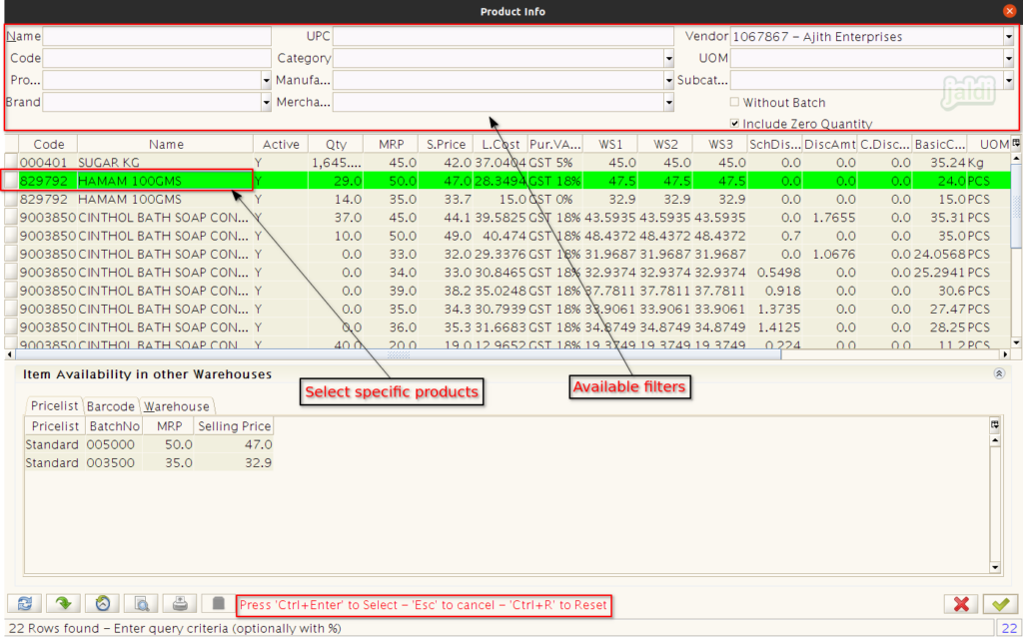Screen dimensions: 1023x637
Task: Open the Manufa... dropdown arrow
Action: (x=668, y=81)
